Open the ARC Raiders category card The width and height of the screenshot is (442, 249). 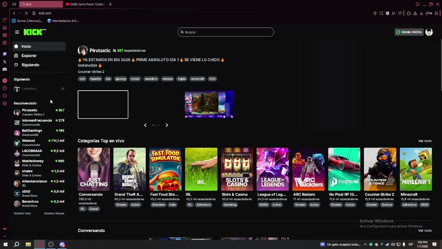(x=308, y=169)
